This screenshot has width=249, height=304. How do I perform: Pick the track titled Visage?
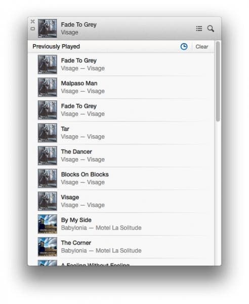click(x=121, y=201)
